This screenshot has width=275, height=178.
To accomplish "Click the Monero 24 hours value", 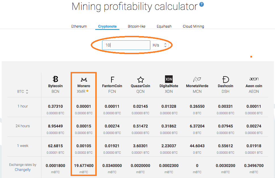I will click(x=84, y=126).
